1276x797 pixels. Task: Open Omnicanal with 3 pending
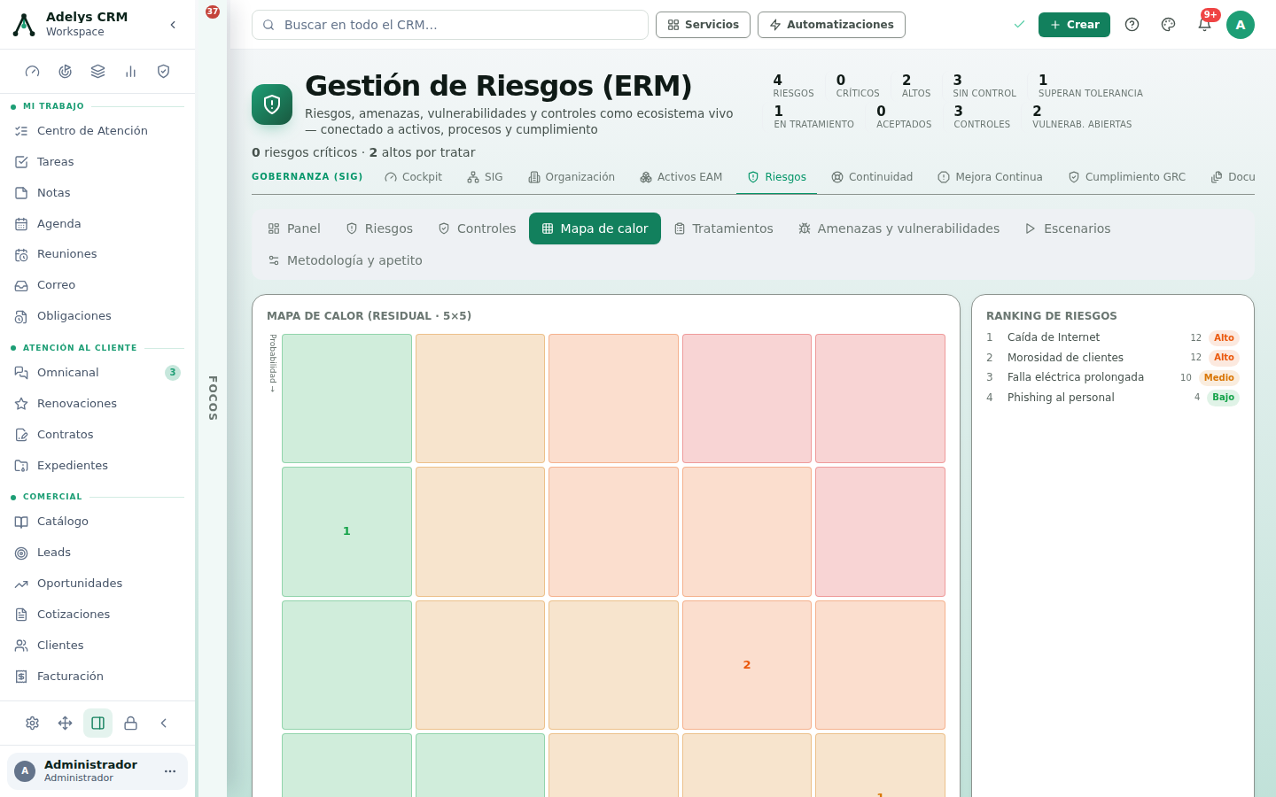[x=97, y=373]
